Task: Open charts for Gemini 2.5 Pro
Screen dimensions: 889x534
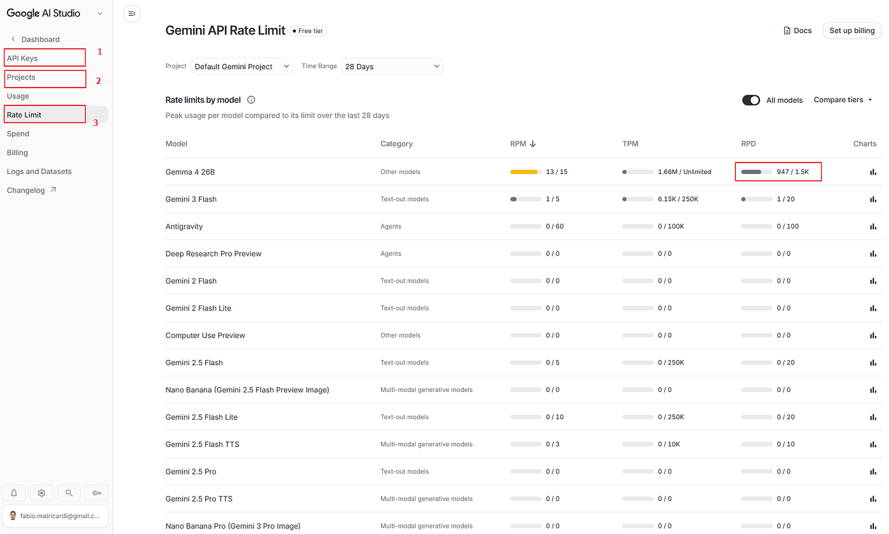Action: click(873, 472)
